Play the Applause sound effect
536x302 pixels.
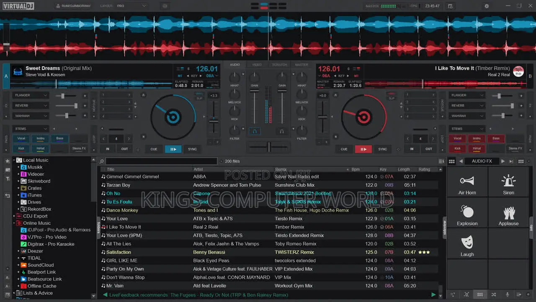click(508, 213)
